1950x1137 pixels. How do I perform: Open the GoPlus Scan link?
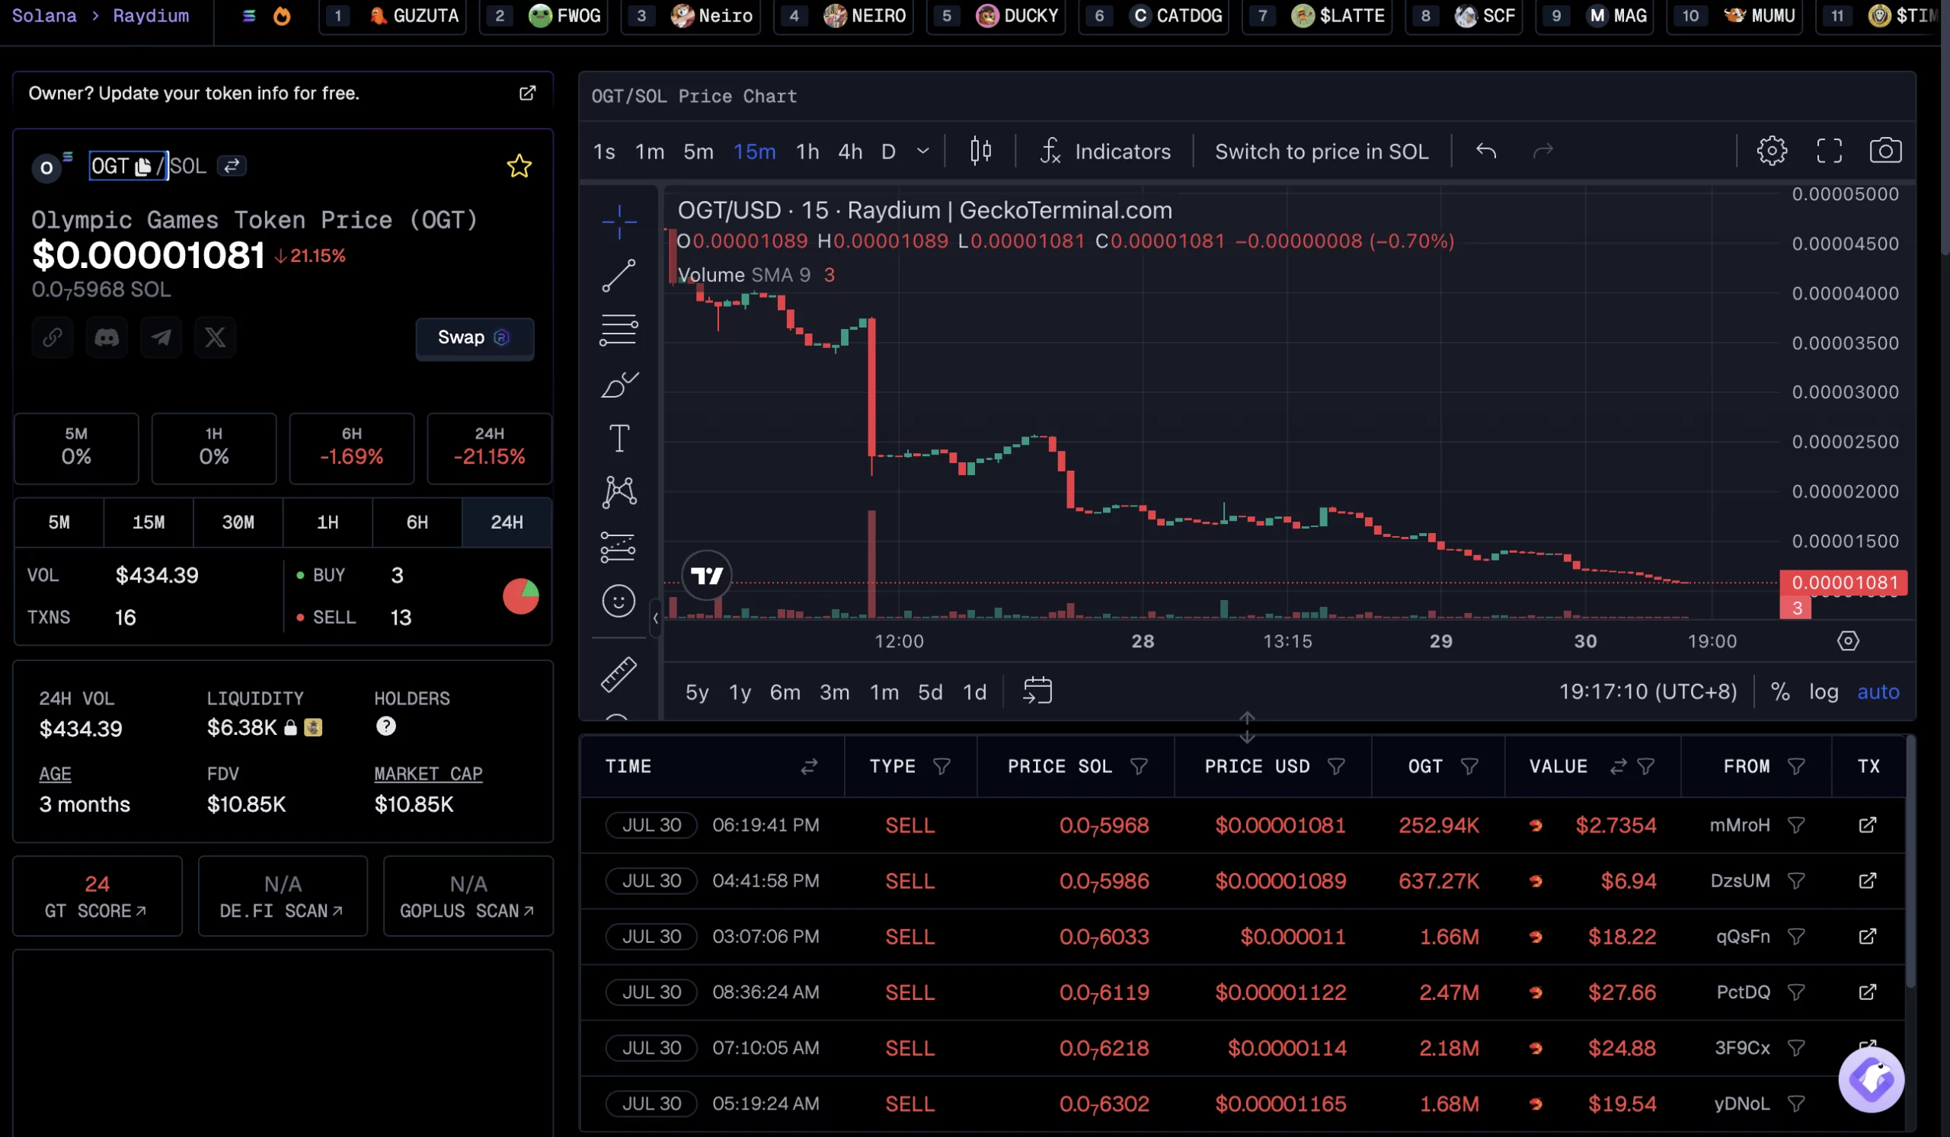click(468, 896)
